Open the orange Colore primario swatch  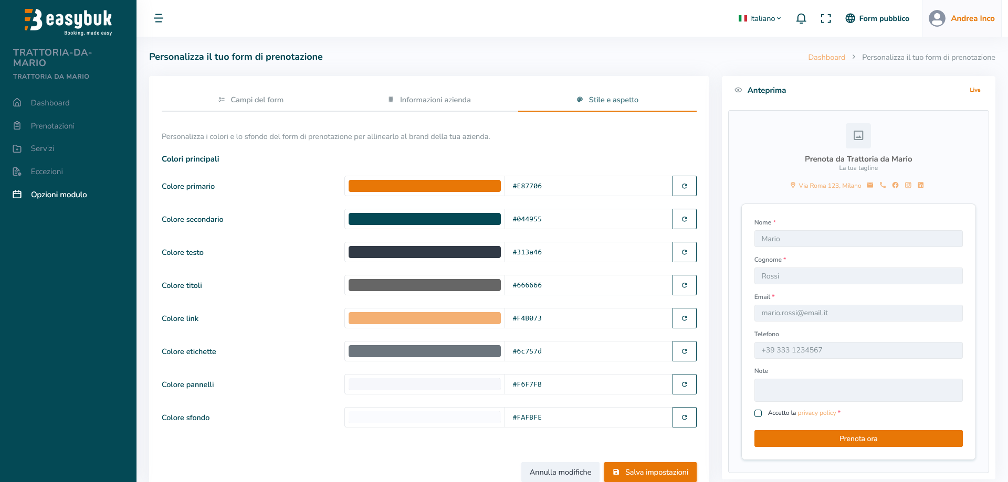pos(425,186)
